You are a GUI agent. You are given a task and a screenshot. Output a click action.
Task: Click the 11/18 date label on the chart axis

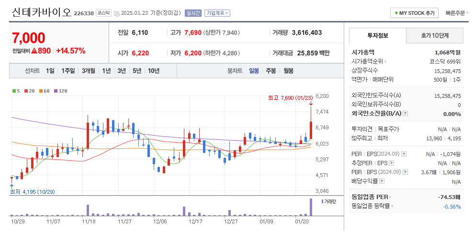(x=88, y=221)
